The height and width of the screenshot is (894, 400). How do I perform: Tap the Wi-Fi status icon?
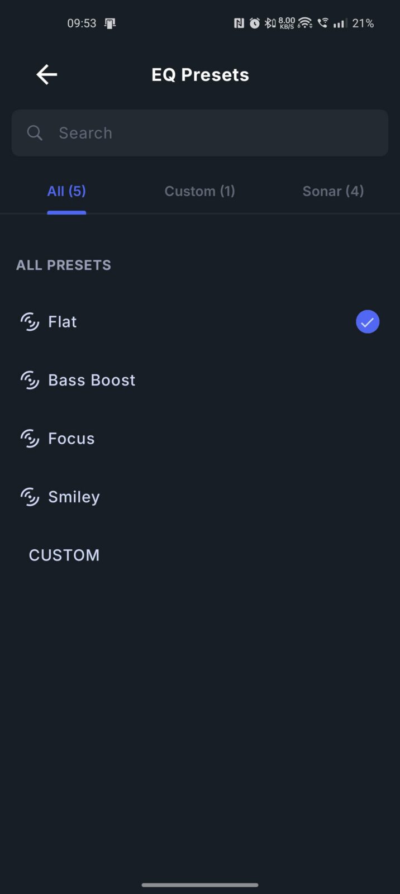pos(304,23)
